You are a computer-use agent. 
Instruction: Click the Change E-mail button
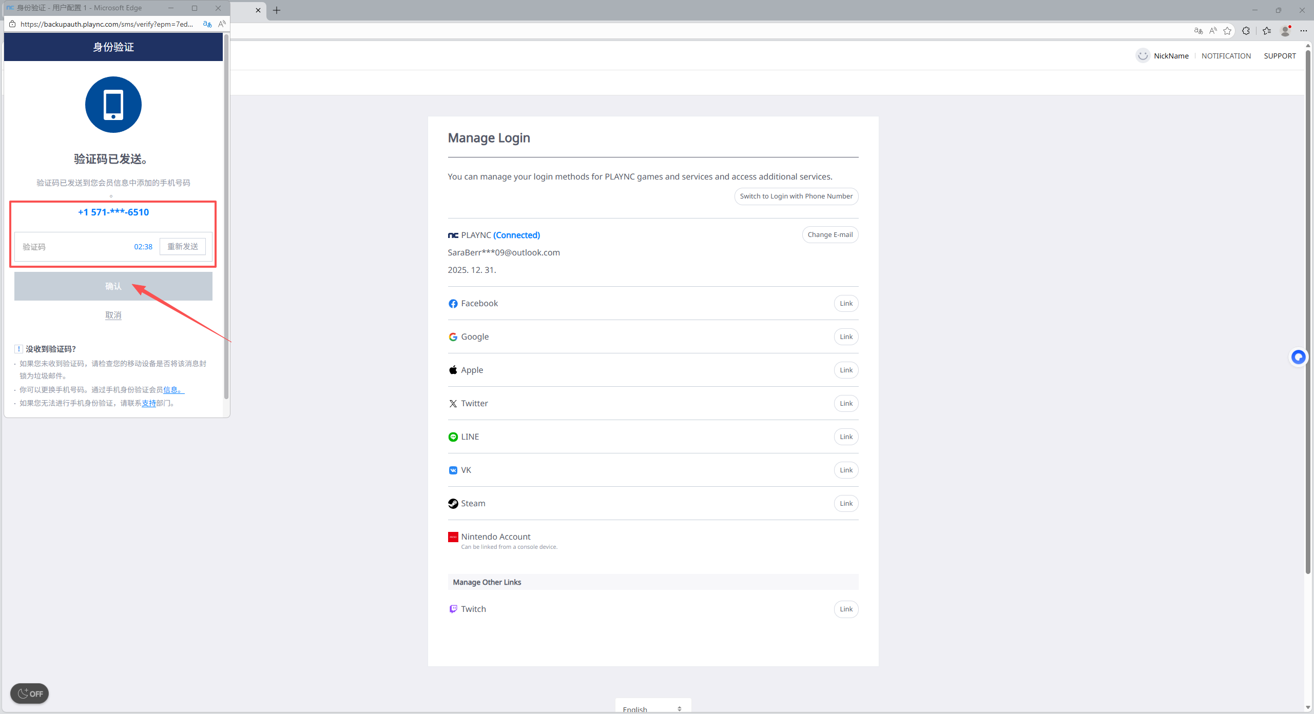coord(830,235)
